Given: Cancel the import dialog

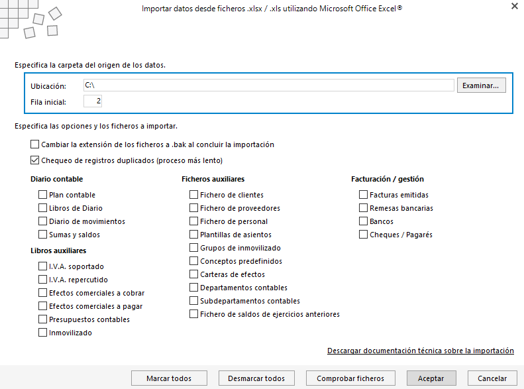Looking at the screenshot, I should 492,378.
